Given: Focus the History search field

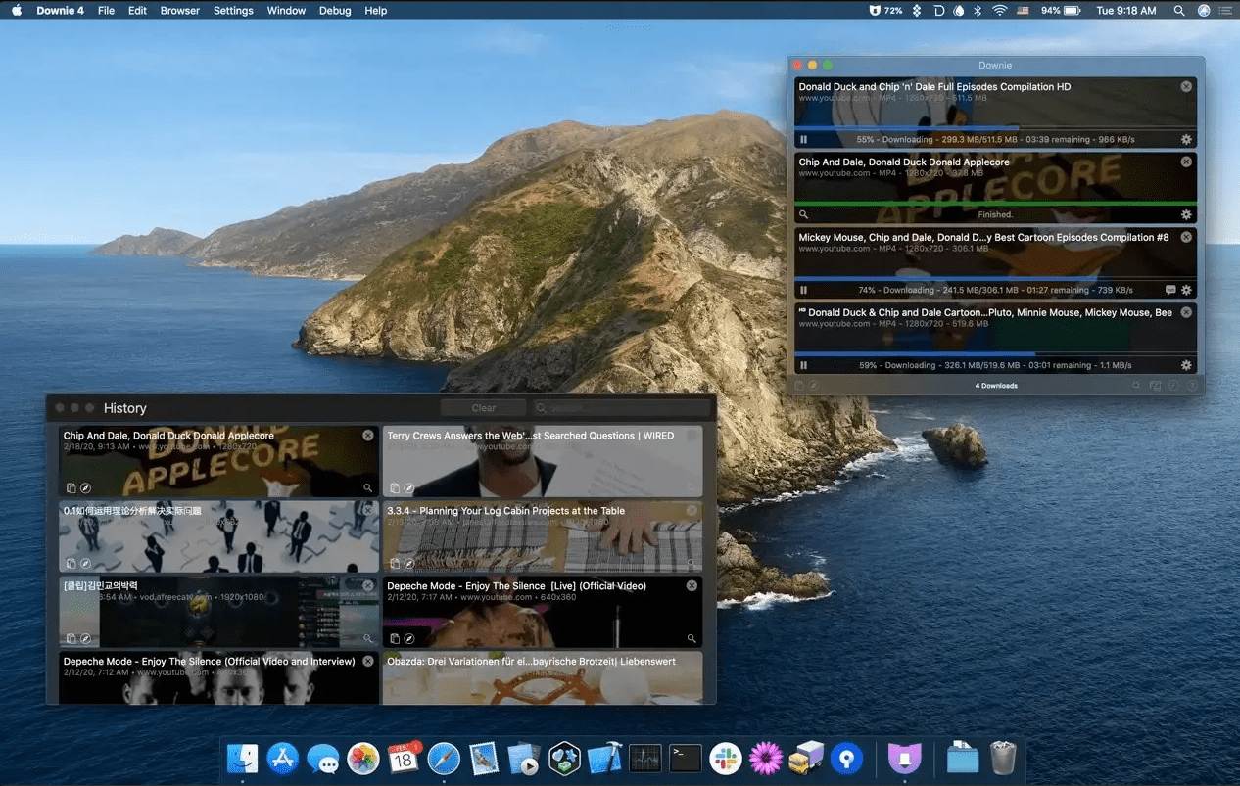Looking at the screenshot, I should point(622,408).
